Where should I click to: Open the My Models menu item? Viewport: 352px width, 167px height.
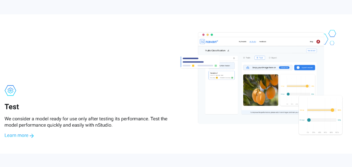pos(242,42)
